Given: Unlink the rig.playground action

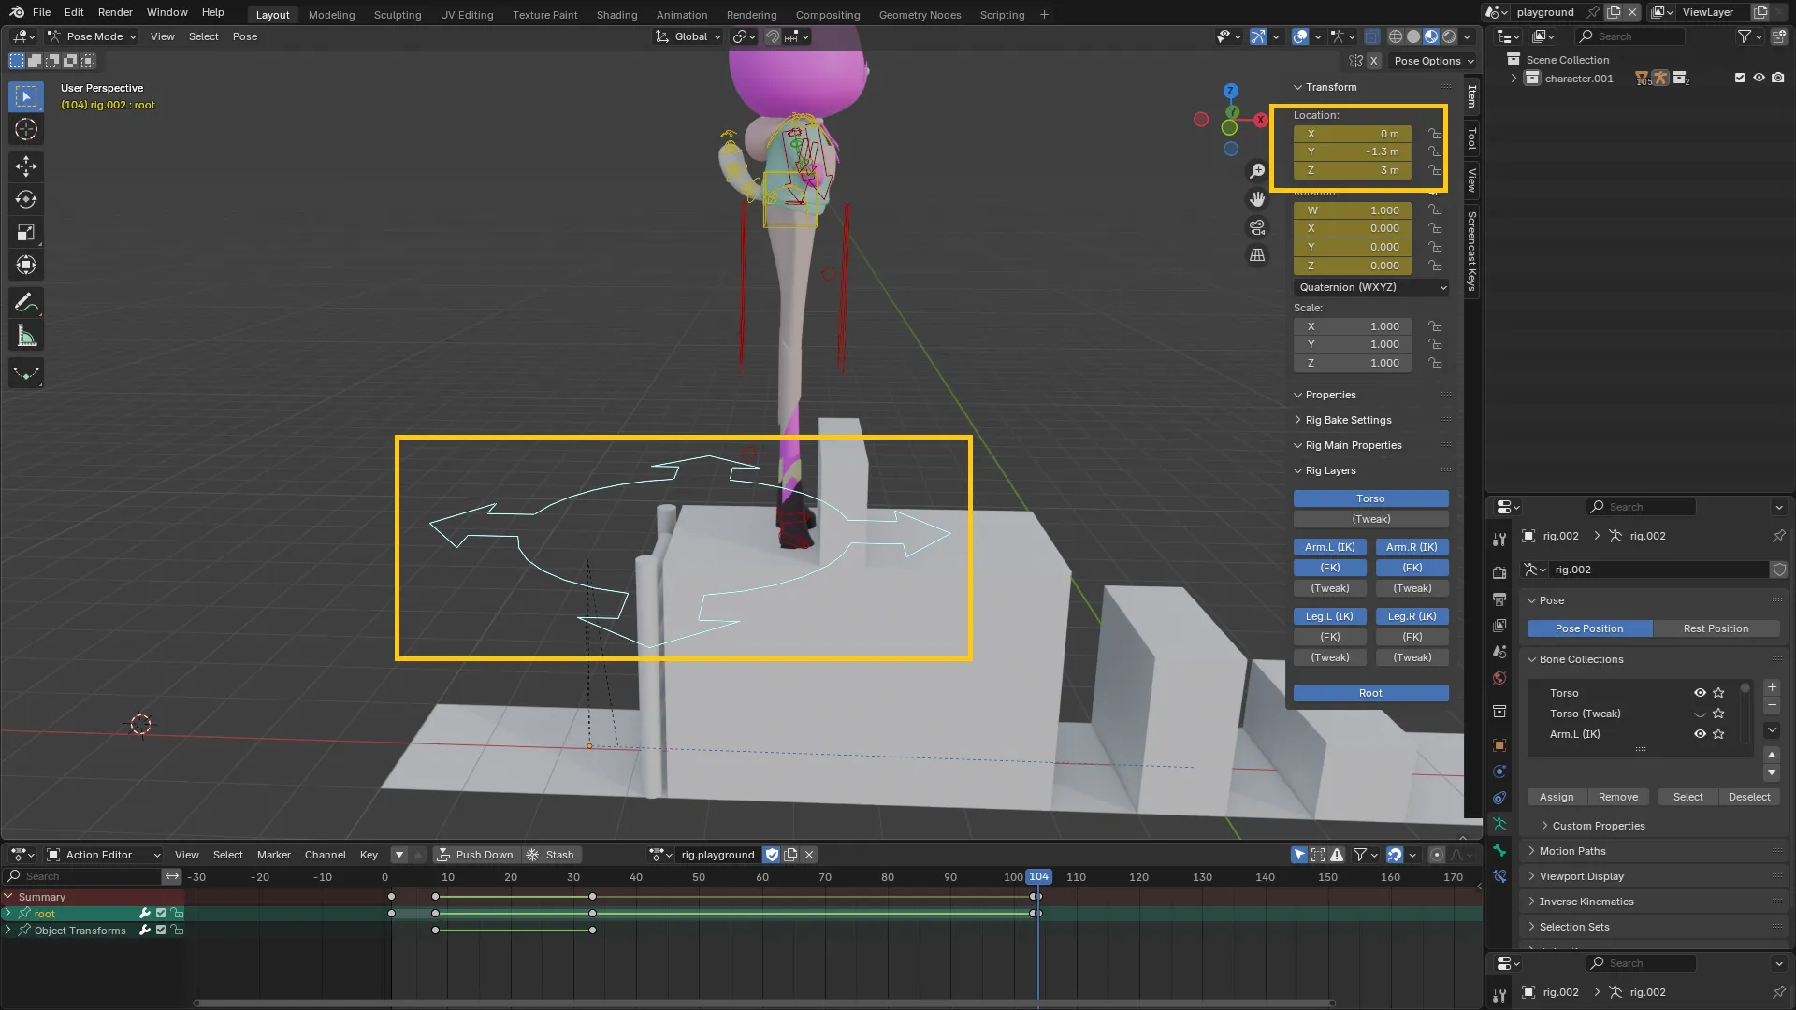Looking at the screenshot, I should click(x=809, y=855).
